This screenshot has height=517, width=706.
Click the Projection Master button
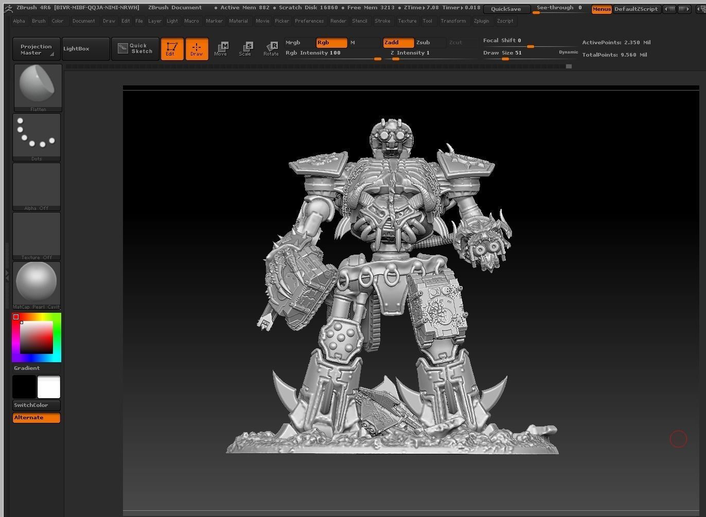[x=37, y=49]
